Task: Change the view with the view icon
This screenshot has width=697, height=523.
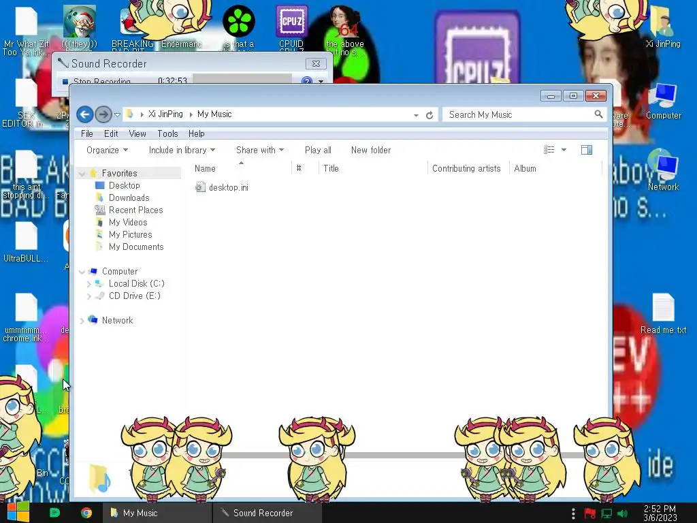Action: coord(549,150)
